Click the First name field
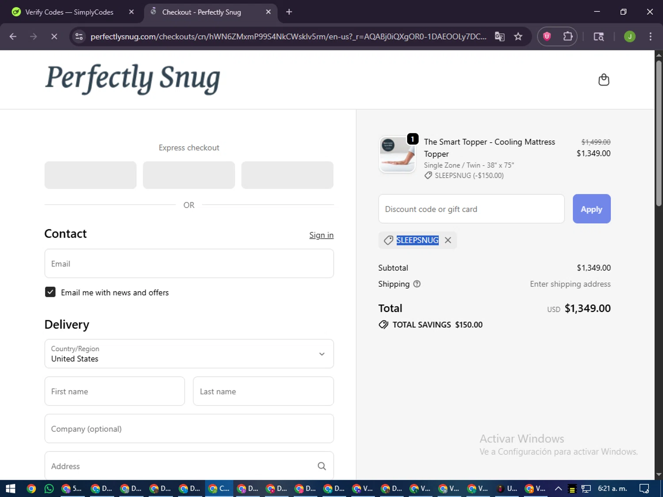This screenshot has height=497, width=663. click(x=114, y=391)
